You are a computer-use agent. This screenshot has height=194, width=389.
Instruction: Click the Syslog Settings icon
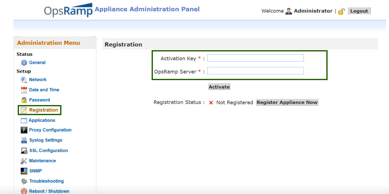24,140
